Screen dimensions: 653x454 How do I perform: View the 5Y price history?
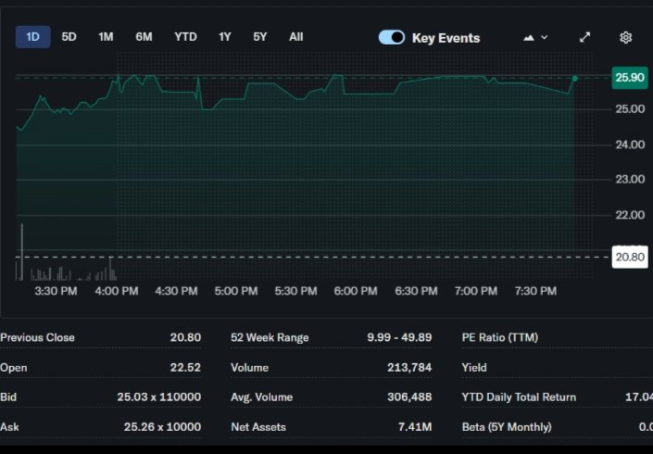(x=260, y=37)
